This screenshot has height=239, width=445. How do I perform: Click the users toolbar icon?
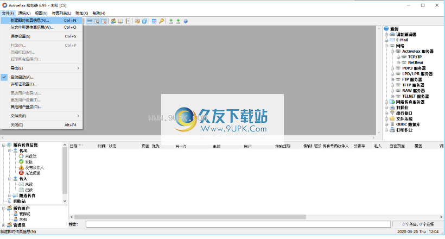coord(113,21)
